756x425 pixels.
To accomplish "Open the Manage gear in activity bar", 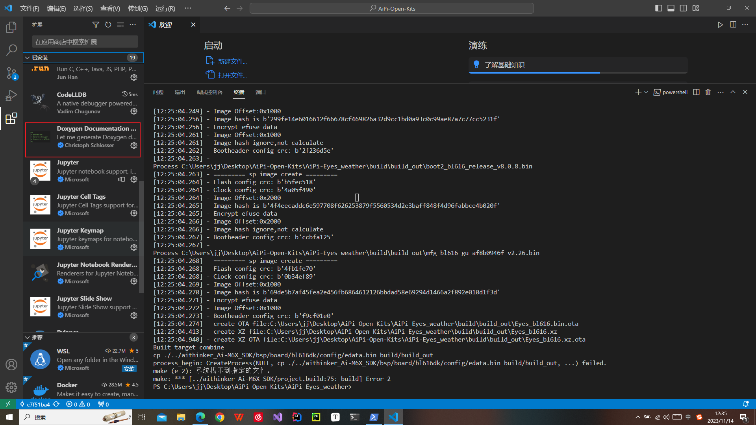I will [x=11, y=387].
